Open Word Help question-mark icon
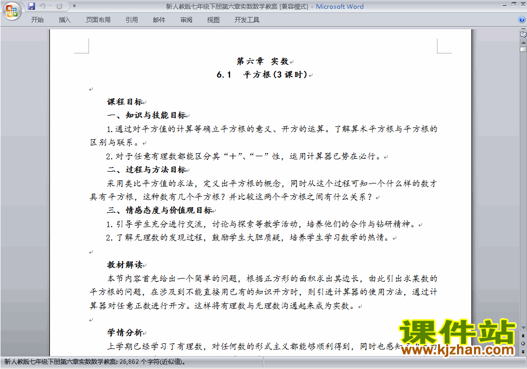The image size is (527, 369). coord(522,20)
